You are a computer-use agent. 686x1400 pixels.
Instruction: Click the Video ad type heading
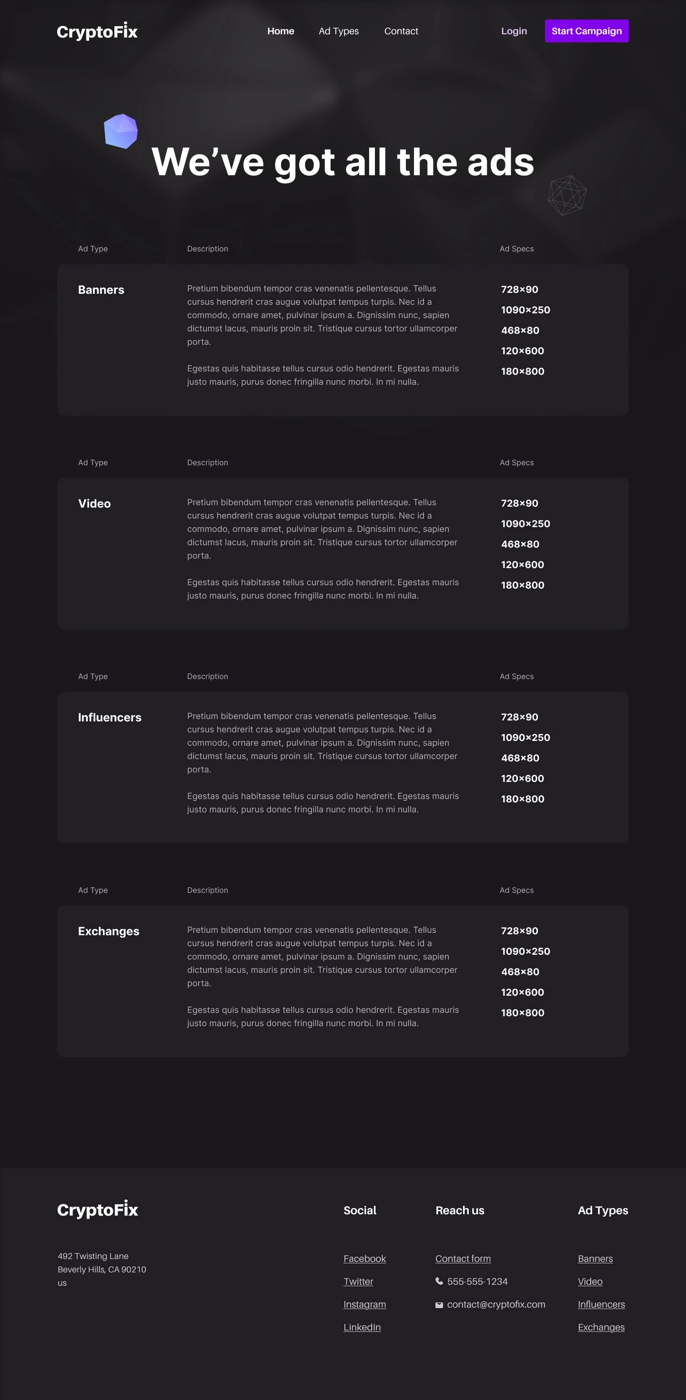pos(95,503)
